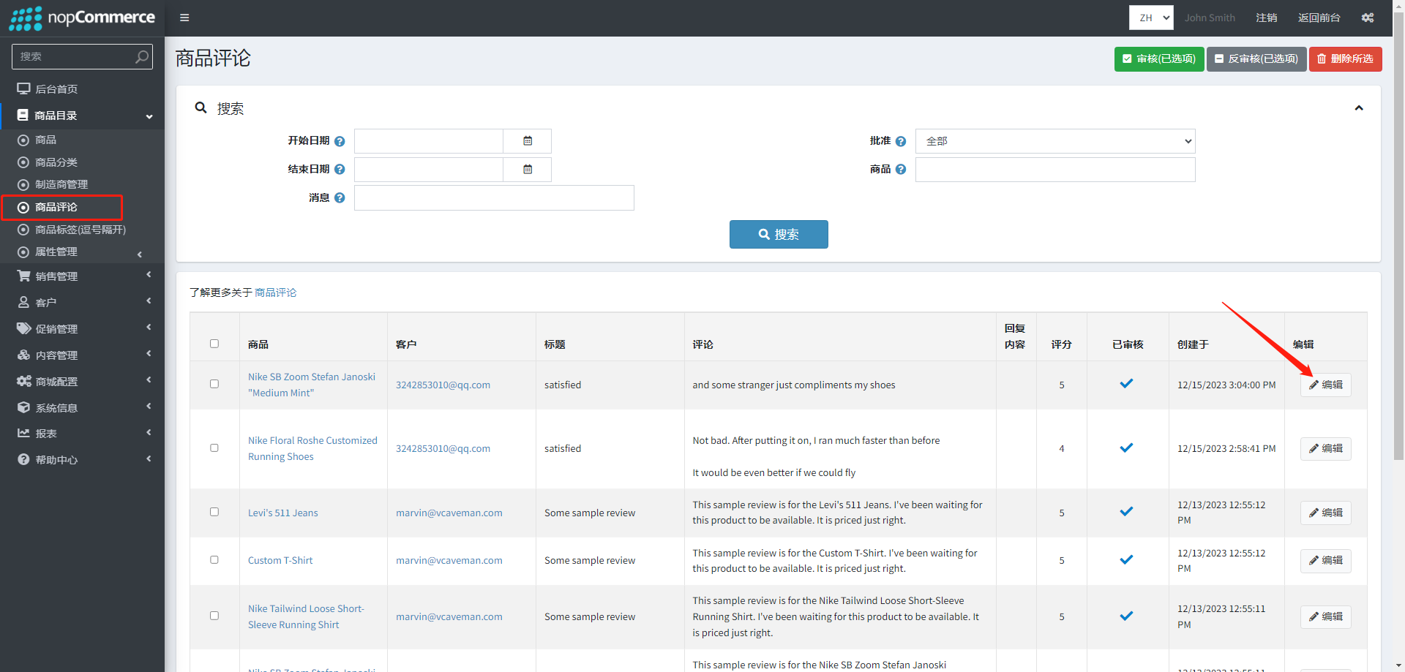Open the ZH language dropdown
The image size is (1405, 672).
pyautogui.click(x=1150, y=18)
